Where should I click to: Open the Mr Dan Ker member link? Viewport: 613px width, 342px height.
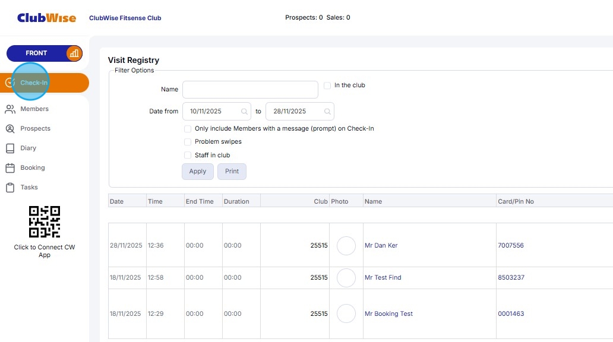pyautogui.click(x=381, y=245)
